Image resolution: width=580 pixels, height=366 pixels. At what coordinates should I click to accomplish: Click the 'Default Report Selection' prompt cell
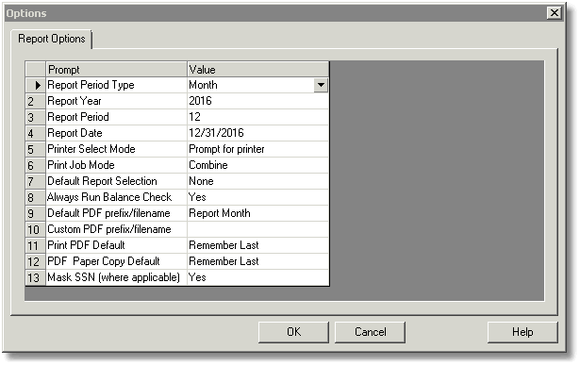click(117, 181)
